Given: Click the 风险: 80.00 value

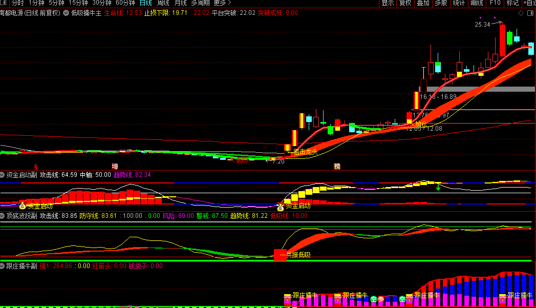Looking at the screenshot, I should click(x=178, y=216).
